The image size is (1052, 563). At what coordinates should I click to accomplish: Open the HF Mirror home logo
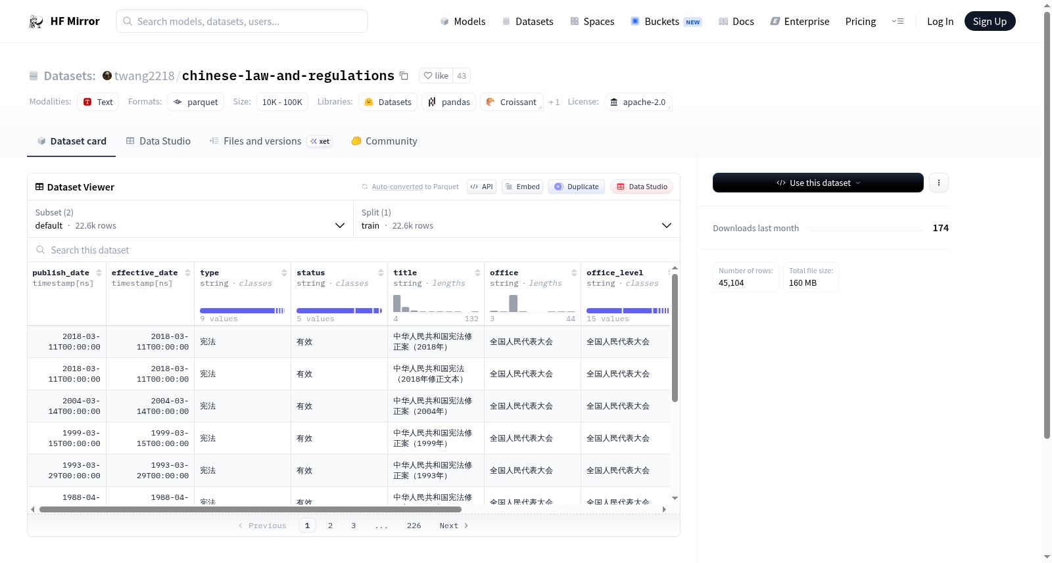[64, 21]
